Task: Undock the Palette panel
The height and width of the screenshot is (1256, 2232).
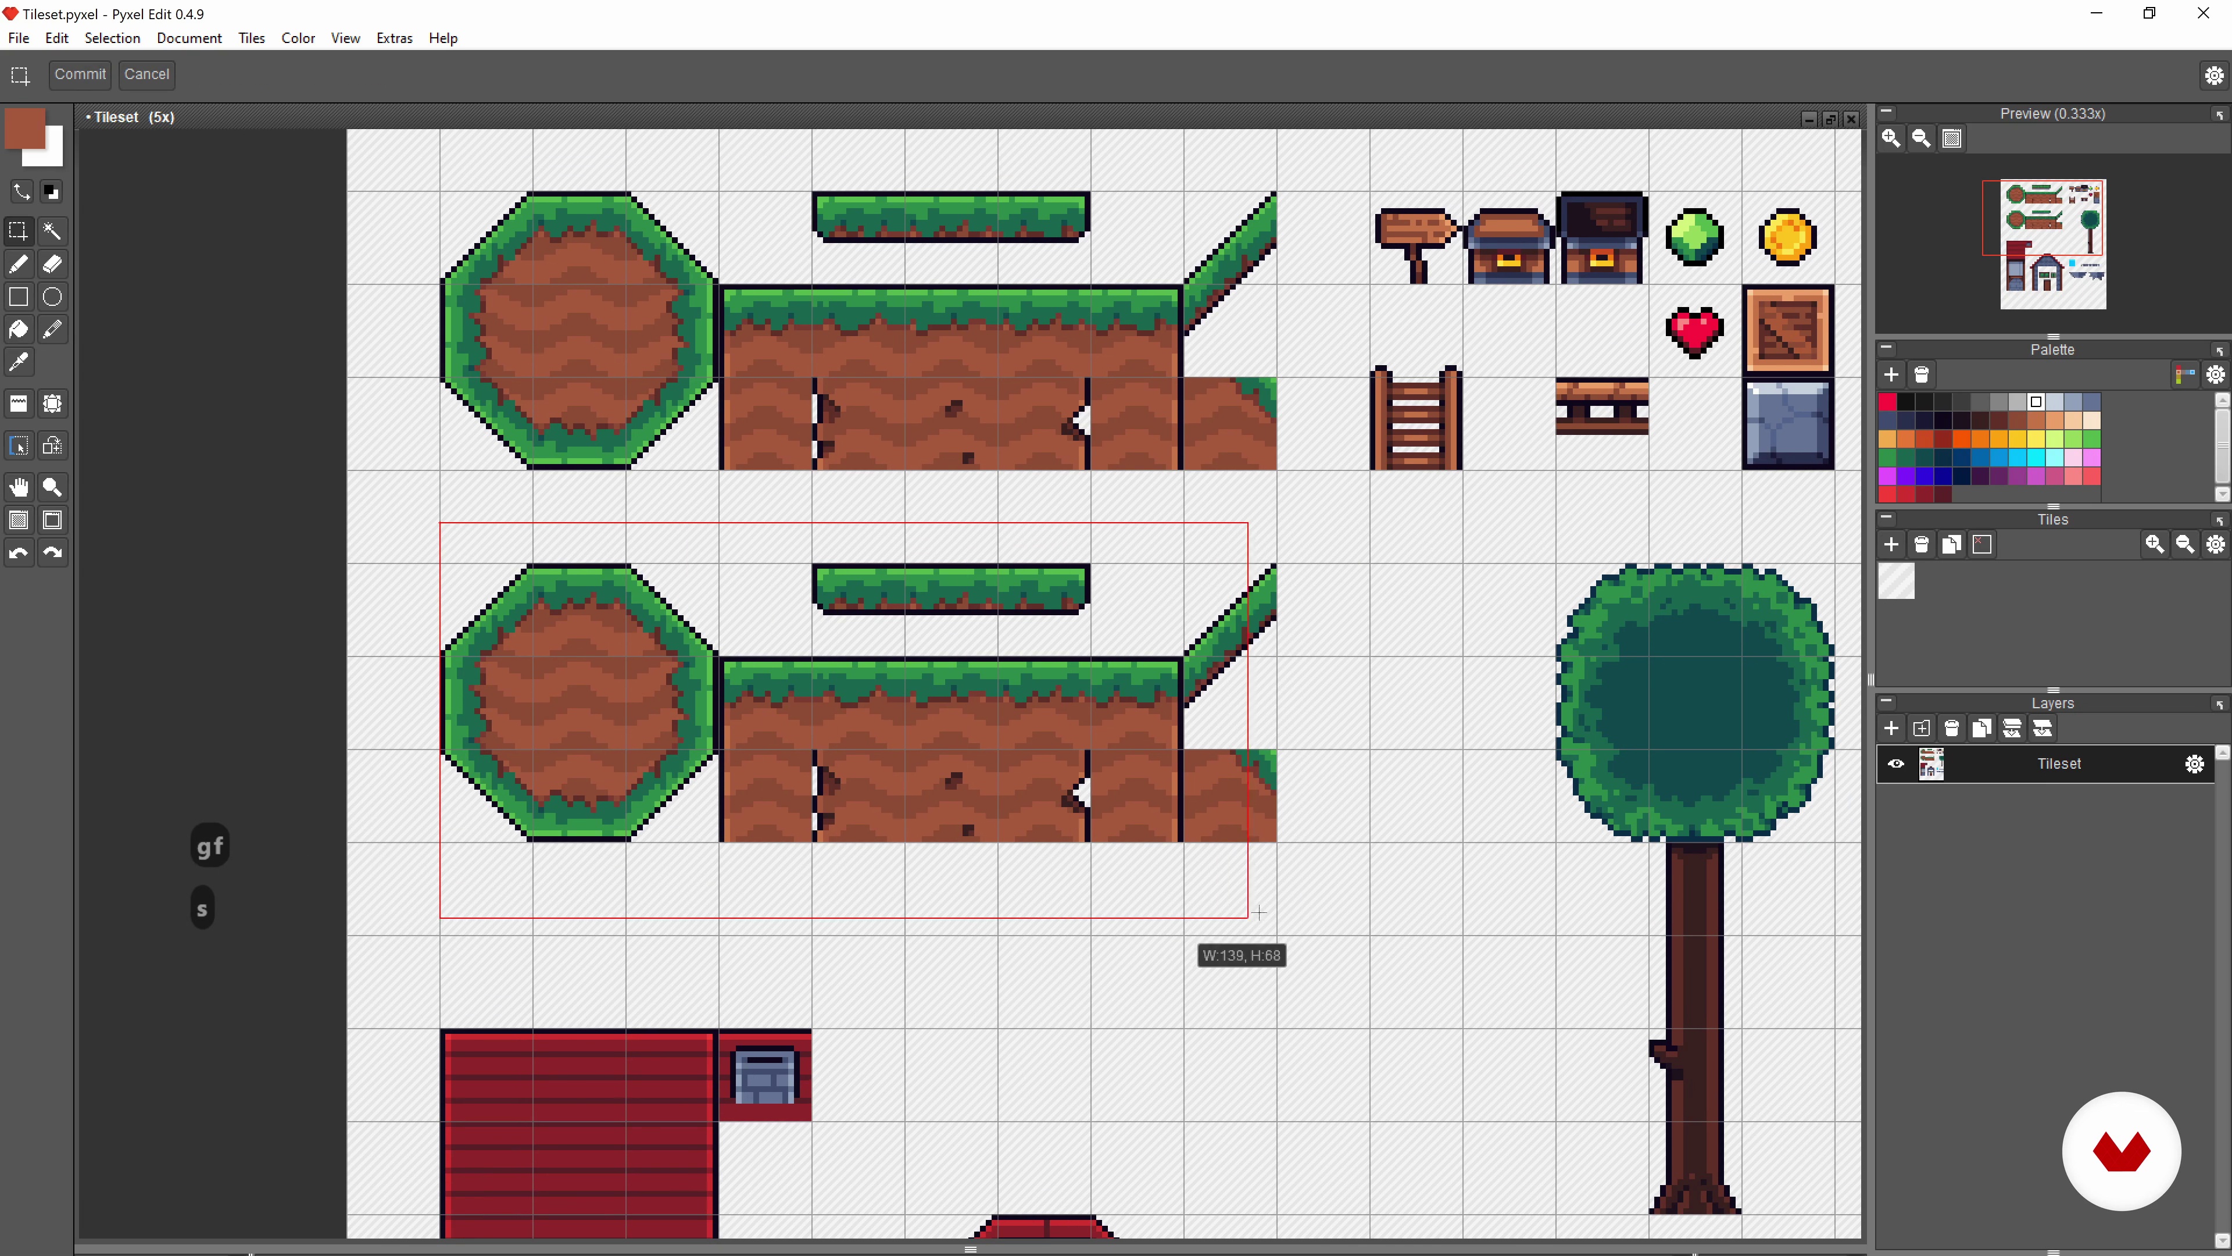Action: (2219, 350)
